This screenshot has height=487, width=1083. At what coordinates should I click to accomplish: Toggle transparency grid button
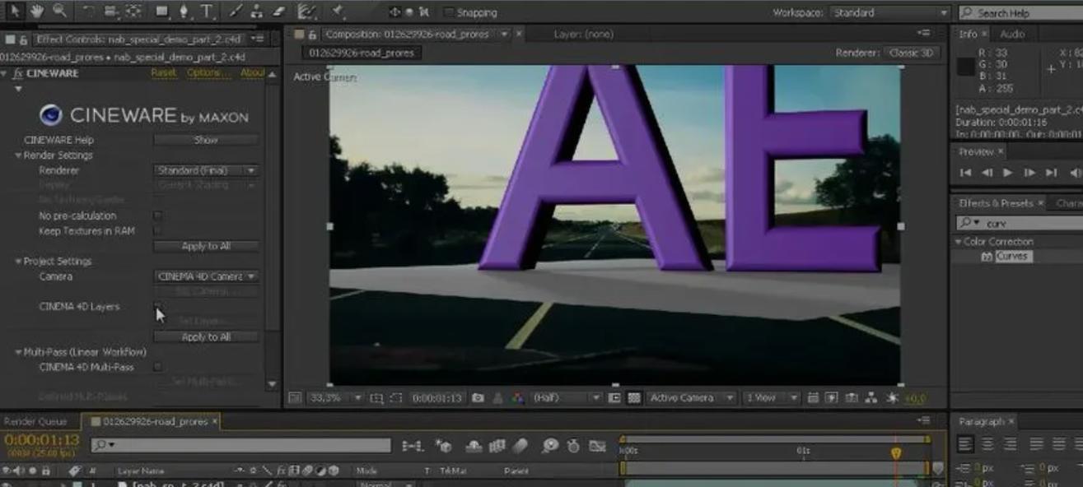pyautogui.click(x=633, y=398)
